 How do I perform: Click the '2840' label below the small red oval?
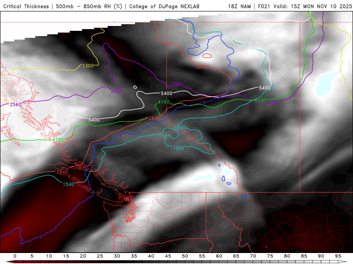pos(201,67)
